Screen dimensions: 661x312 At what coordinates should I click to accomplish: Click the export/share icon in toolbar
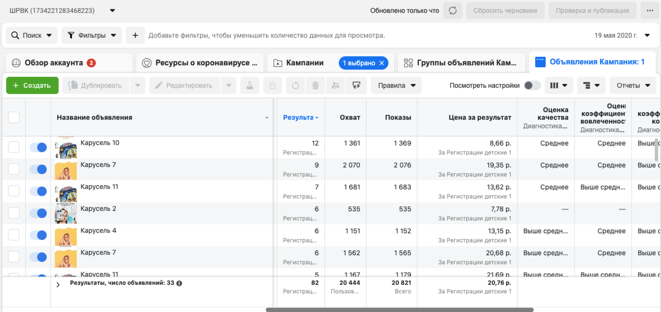point(356,85)
